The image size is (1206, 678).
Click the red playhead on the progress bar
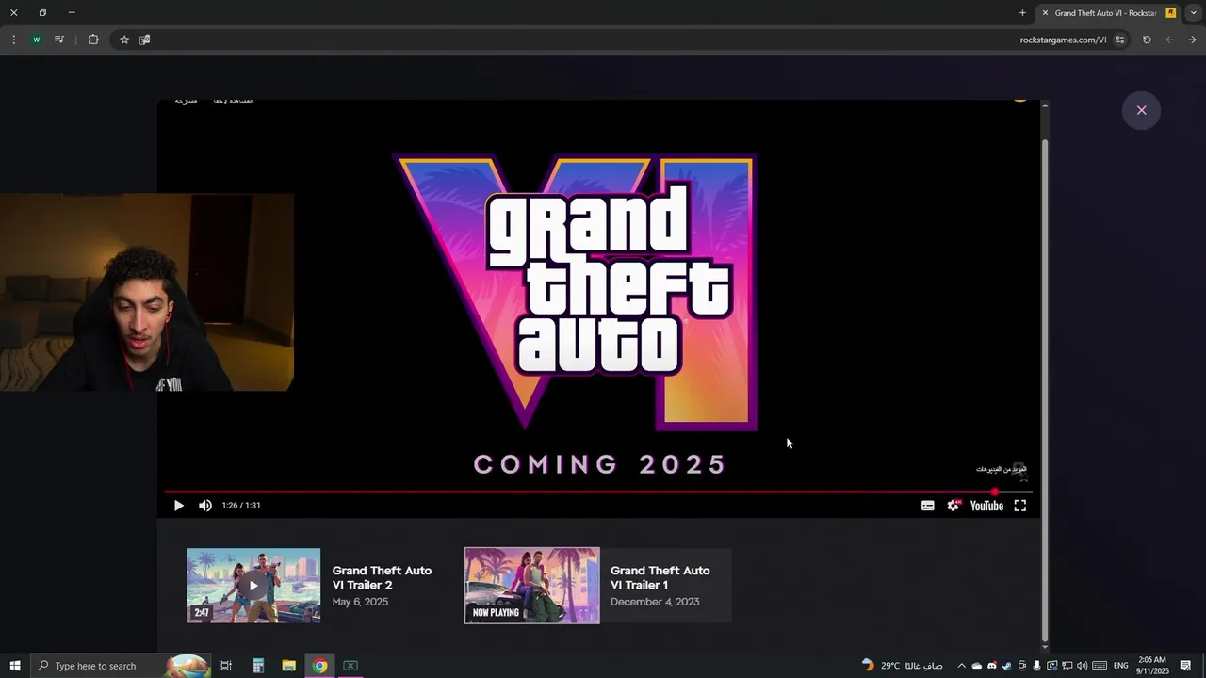995,492
